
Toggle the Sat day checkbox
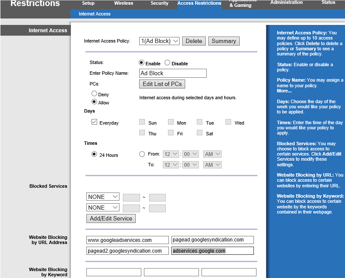199,132
